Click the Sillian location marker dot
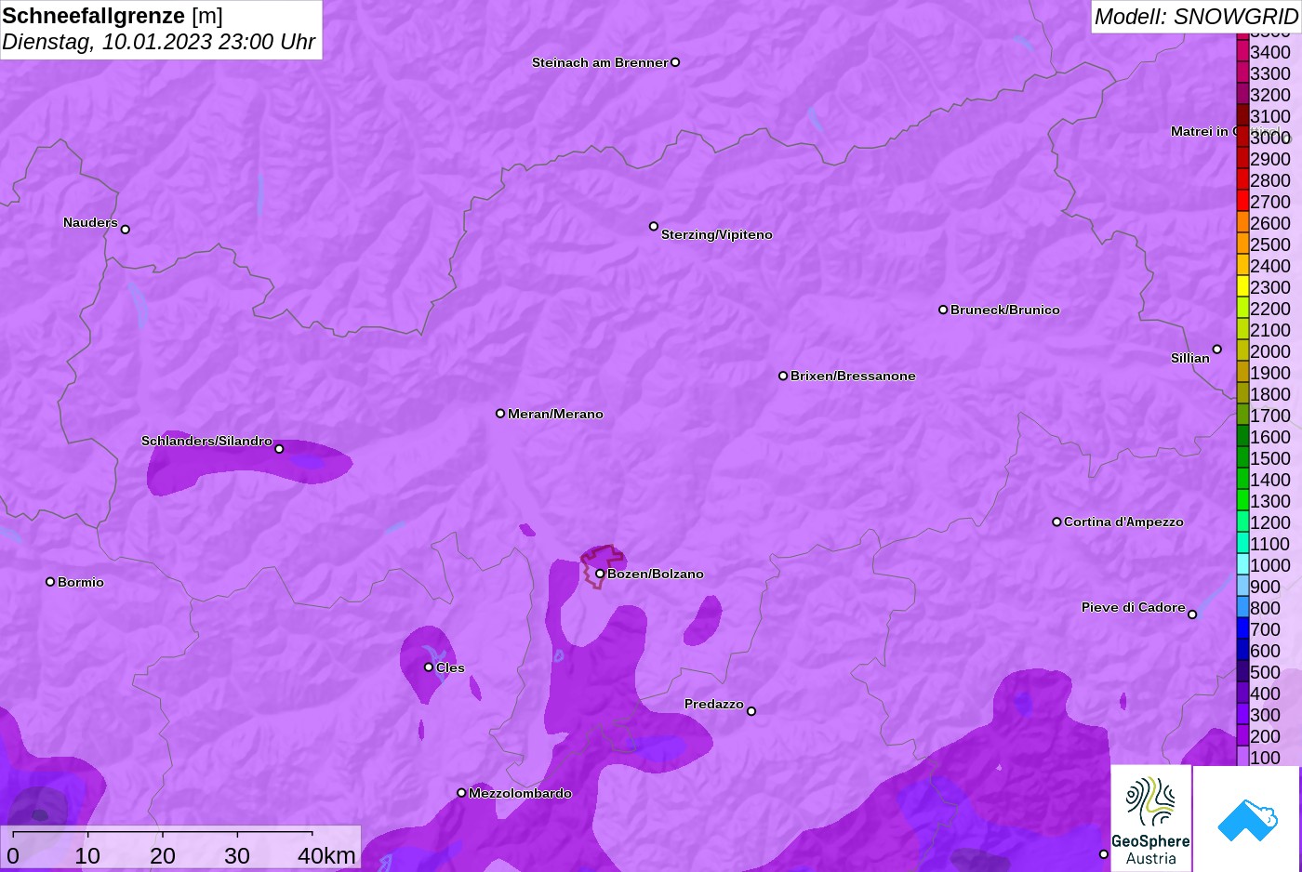 [1217, 350]
